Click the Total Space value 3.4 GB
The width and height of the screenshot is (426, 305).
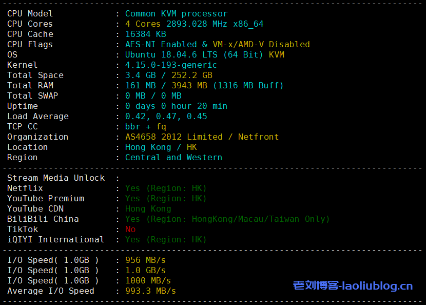click(x=140, y=75)
